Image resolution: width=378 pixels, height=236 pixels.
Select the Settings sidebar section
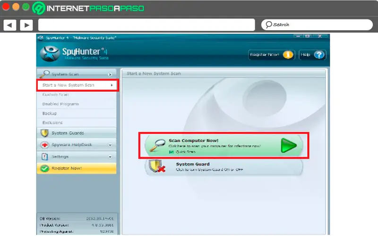(77, 157)
